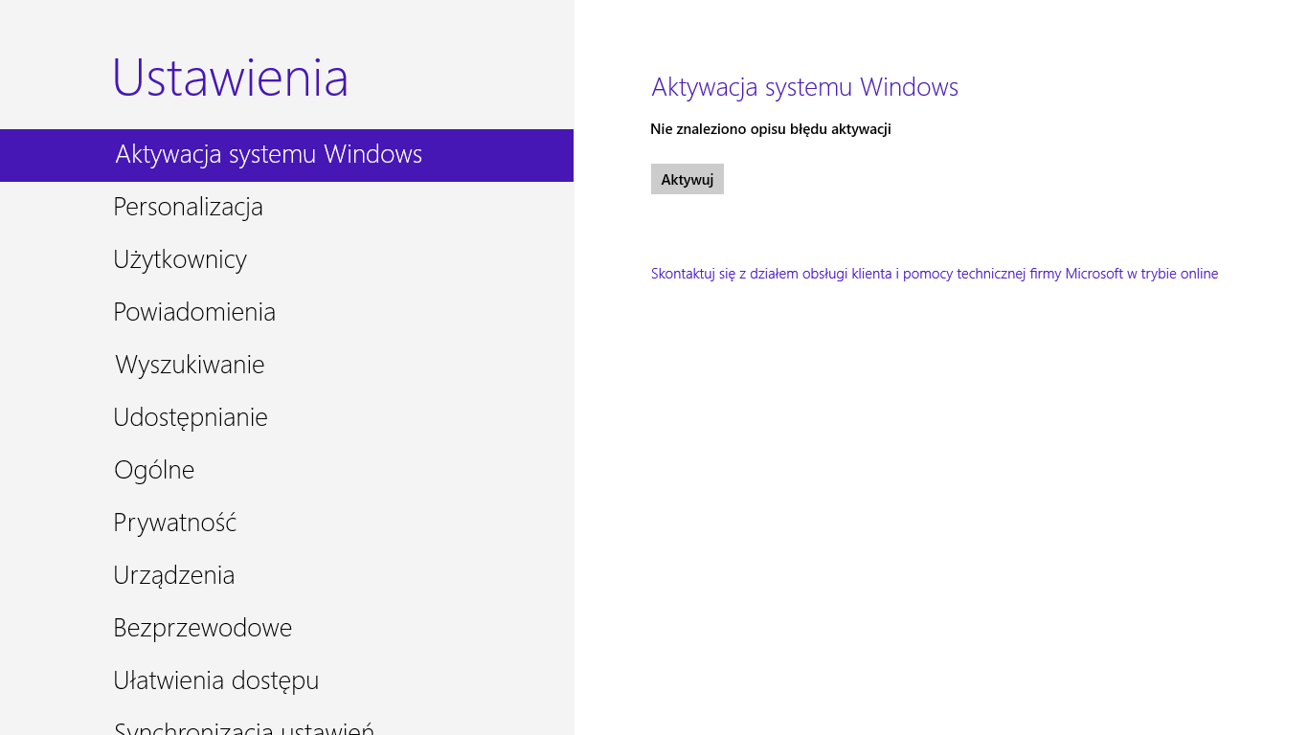The height and width of the screenshot is (735, 1308).
Task: Go to Ułatwienia dostępu
Action: tap(286, 681)
